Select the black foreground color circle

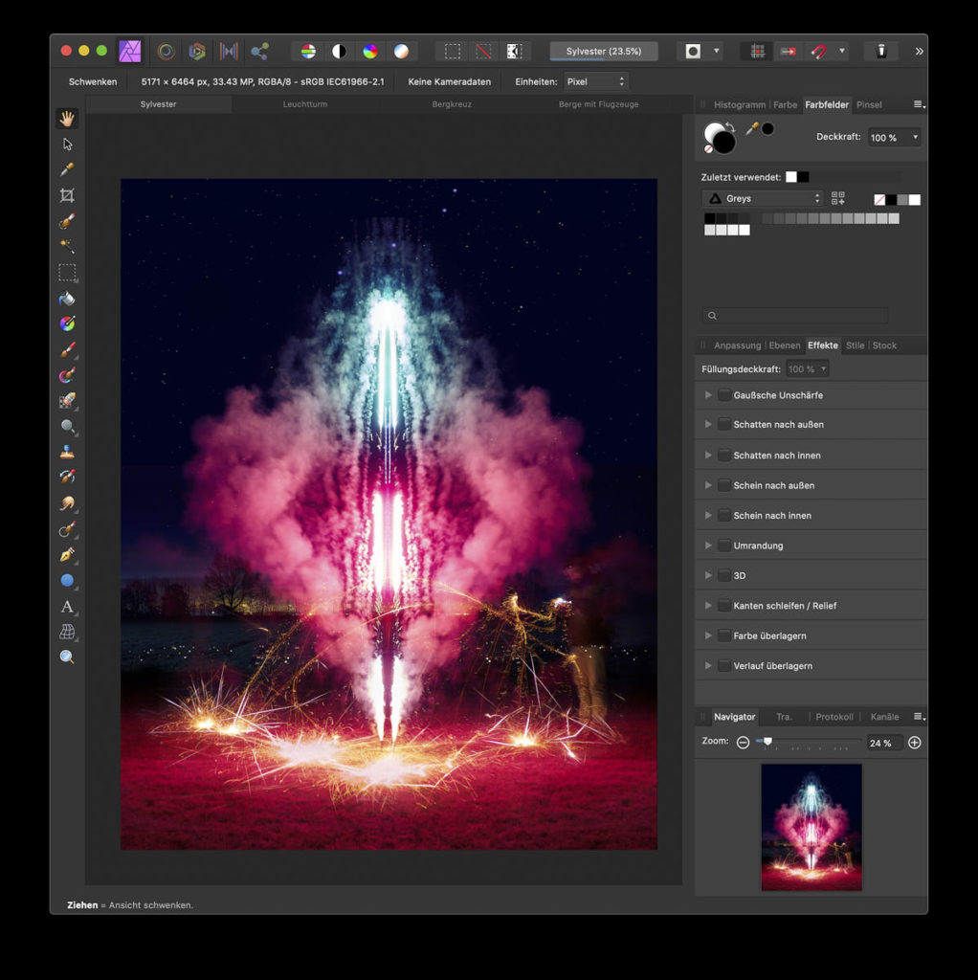point(724,143)
